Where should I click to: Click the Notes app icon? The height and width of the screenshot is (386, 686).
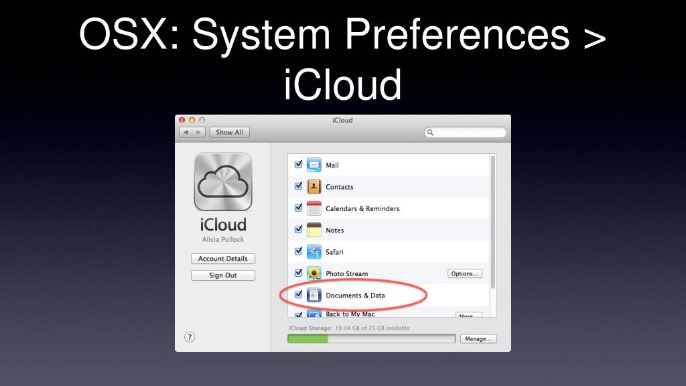(x=314, y=230)
